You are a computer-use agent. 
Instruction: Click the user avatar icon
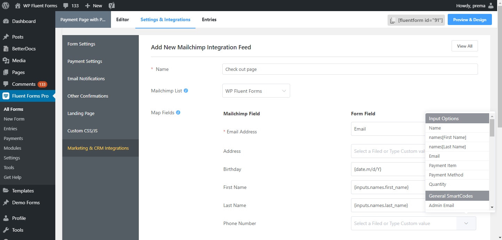(491, 6)
